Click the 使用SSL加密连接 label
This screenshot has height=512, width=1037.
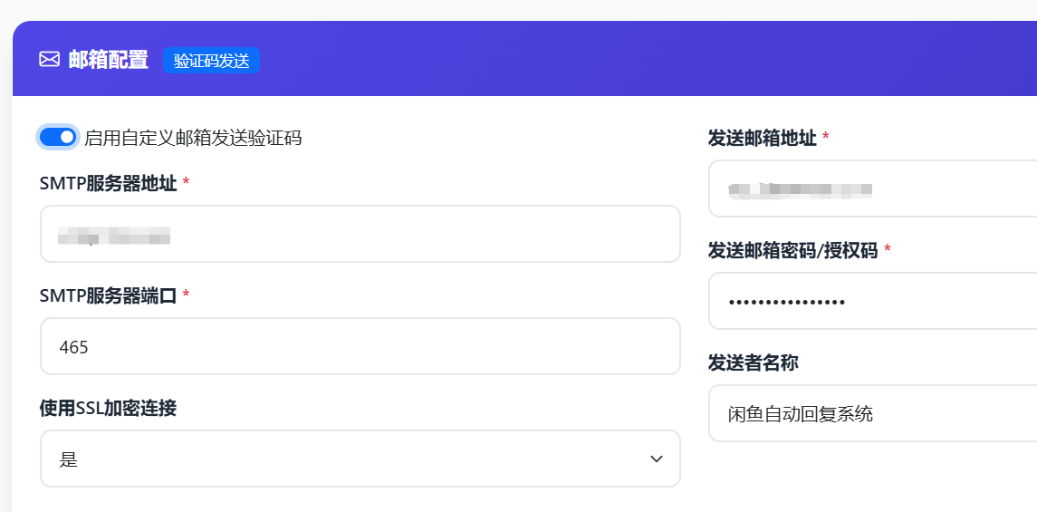pyautogui.click(x=109, y=408)
